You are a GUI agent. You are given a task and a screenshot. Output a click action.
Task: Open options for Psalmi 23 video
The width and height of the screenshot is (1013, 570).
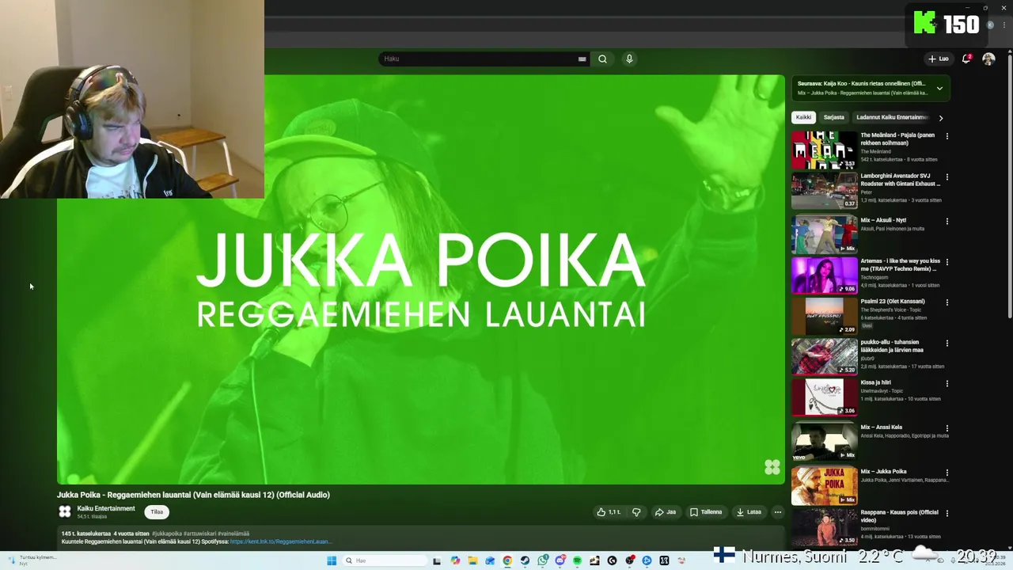(947, 302)
